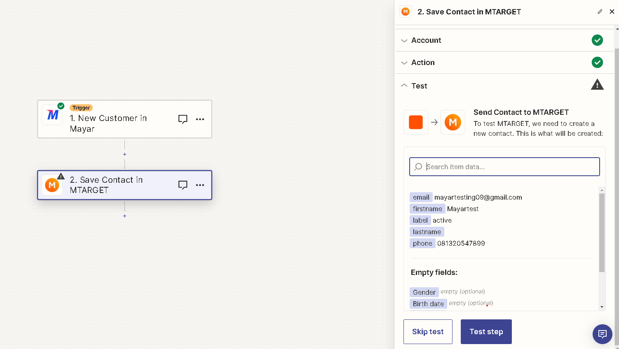Click the MTARGET icon in the panel header
The width and height of the screenshot is (619, 349).
tap(406, 12)
